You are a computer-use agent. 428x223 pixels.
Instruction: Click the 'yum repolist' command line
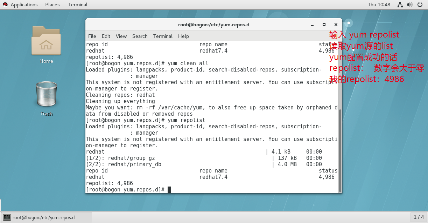(x=146, y=120)
